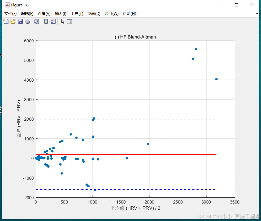Click the data point near mean 1600
This screenshot has height=221, width=261.
[127, 158]
